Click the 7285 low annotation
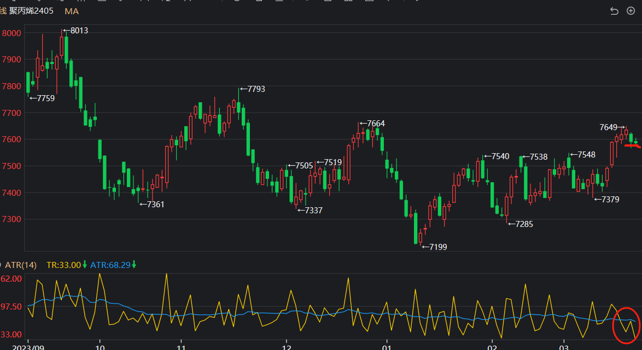Image resolution: width=642 pixels, height=350 pixels. (524, 224)
